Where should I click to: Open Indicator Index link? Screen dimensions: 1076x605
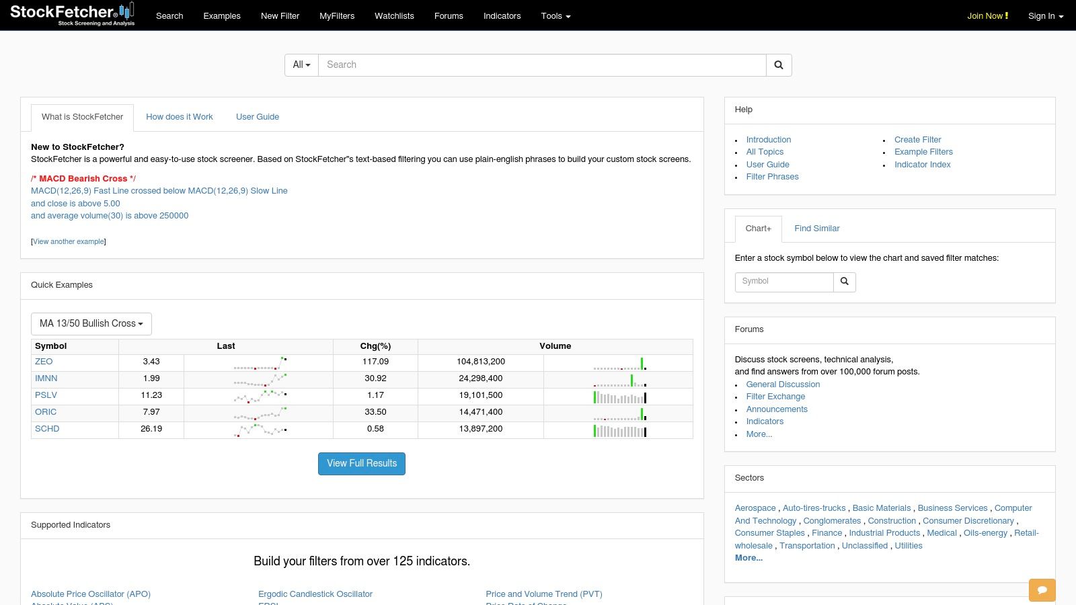(922, 165)
